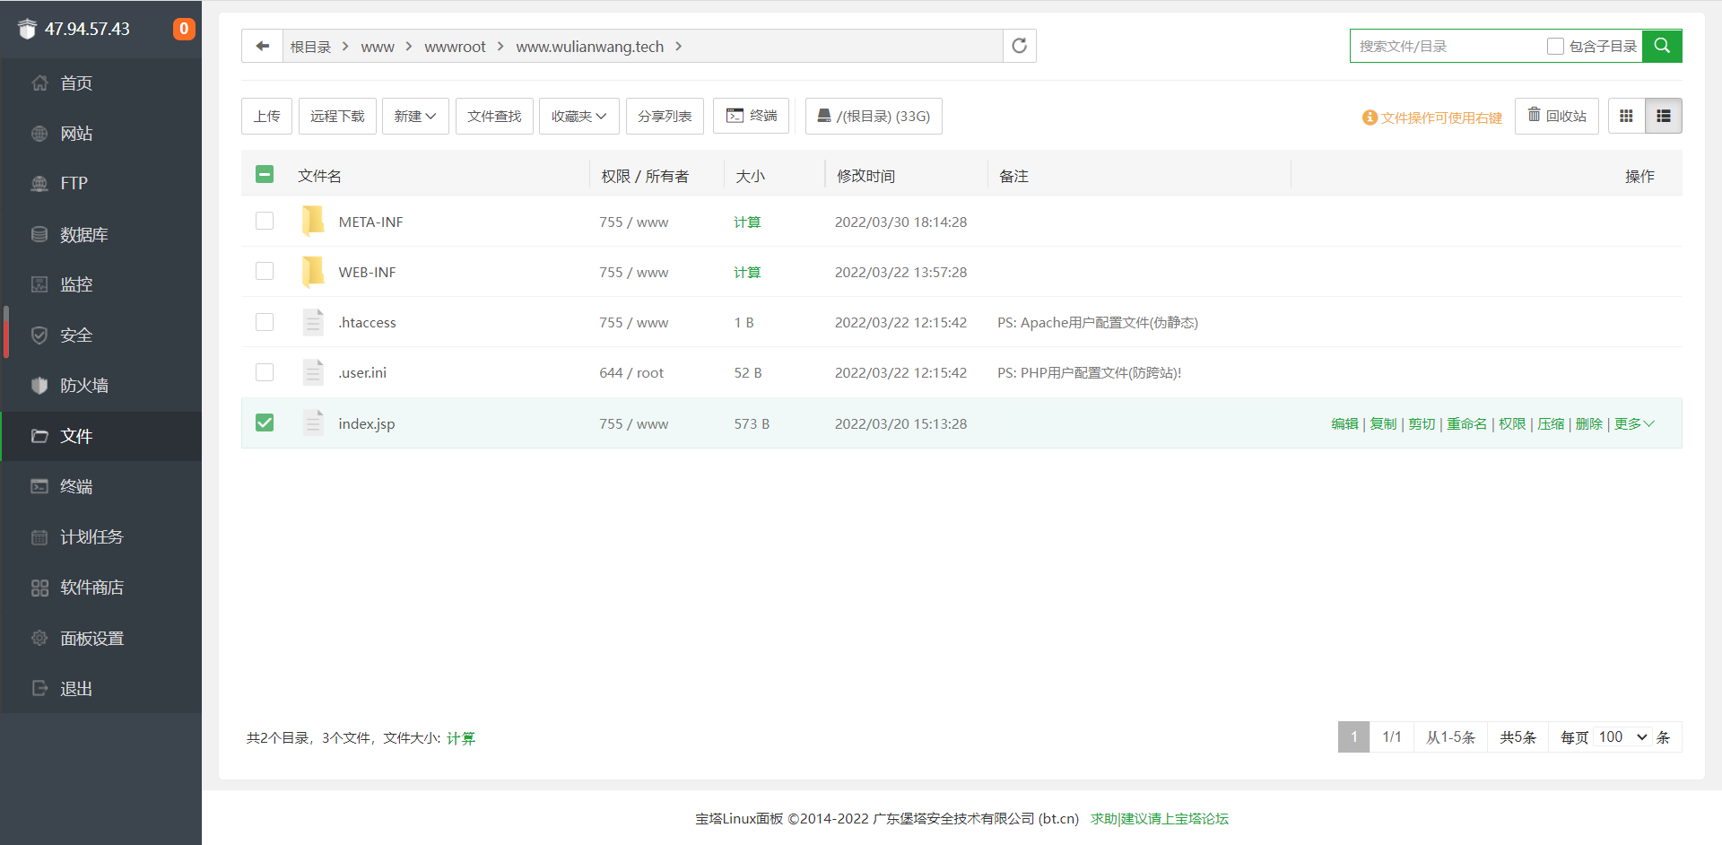
Task: Open terminal from file toolbar
Action: click(x=752, y=116)
